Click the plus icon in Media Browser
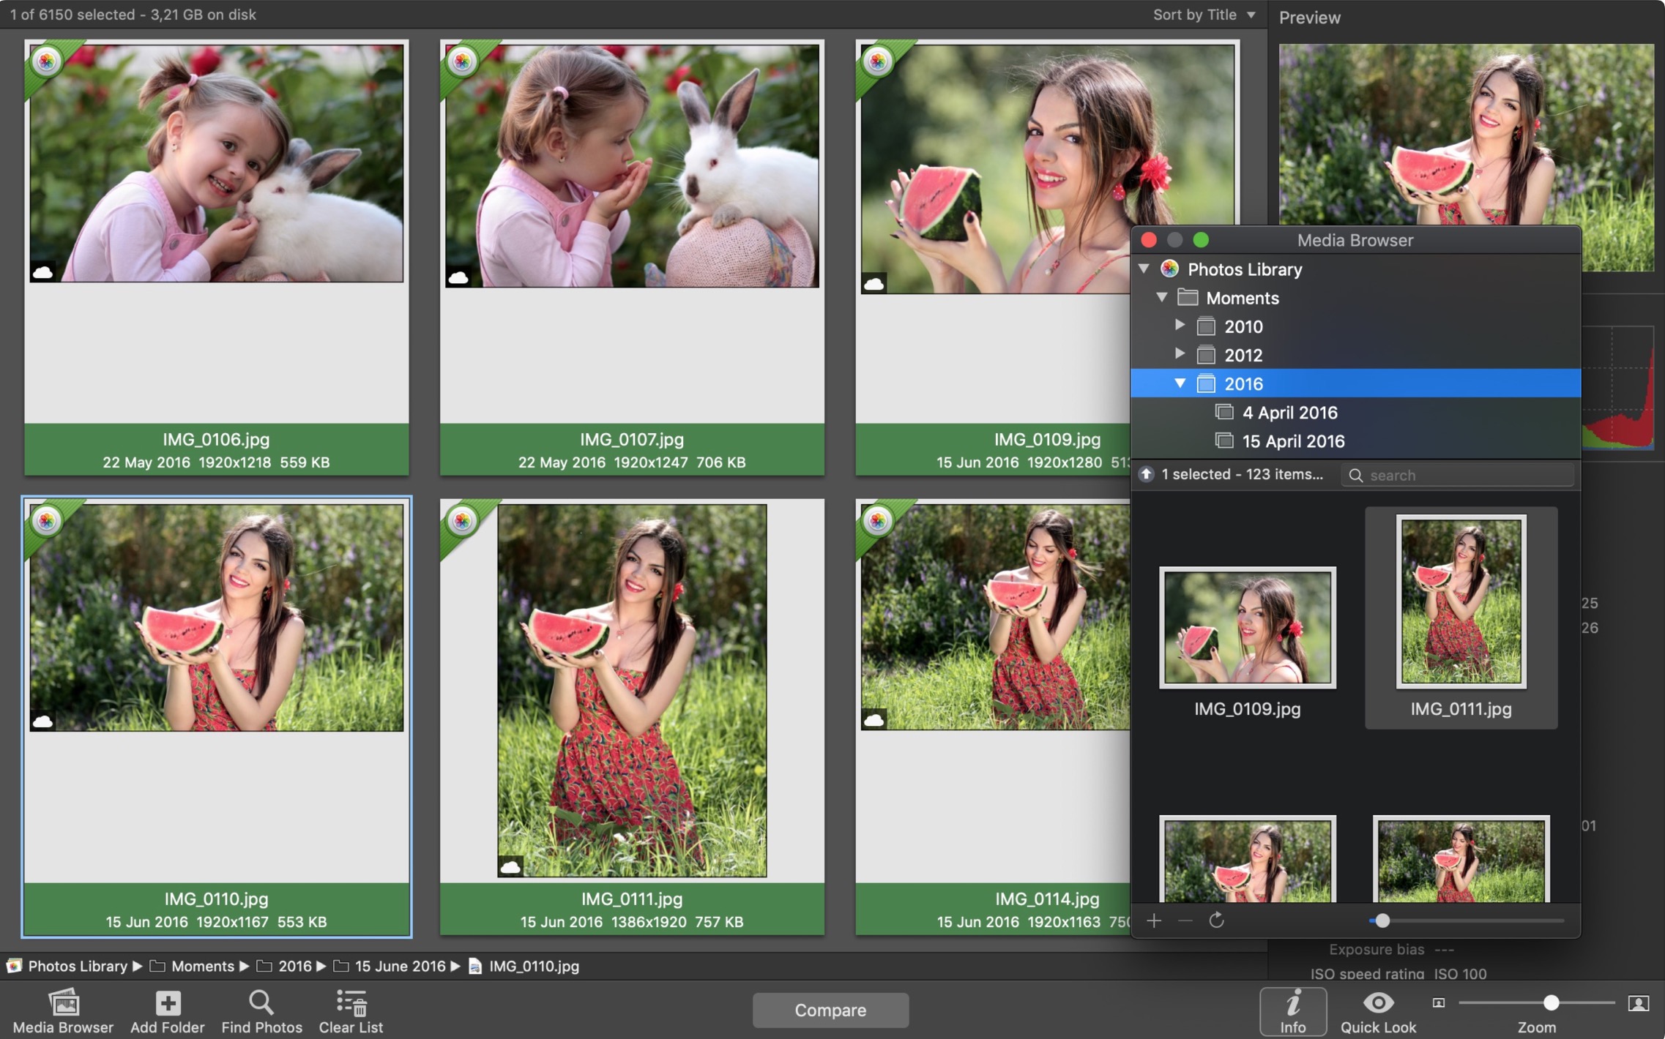Viewport: 1665px width, 1039px height. pos(1154,920)
